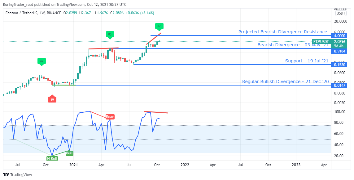354x180 pixels.
Task: Click the FTMUSDT symbol price tag
Action: (321, 41)
